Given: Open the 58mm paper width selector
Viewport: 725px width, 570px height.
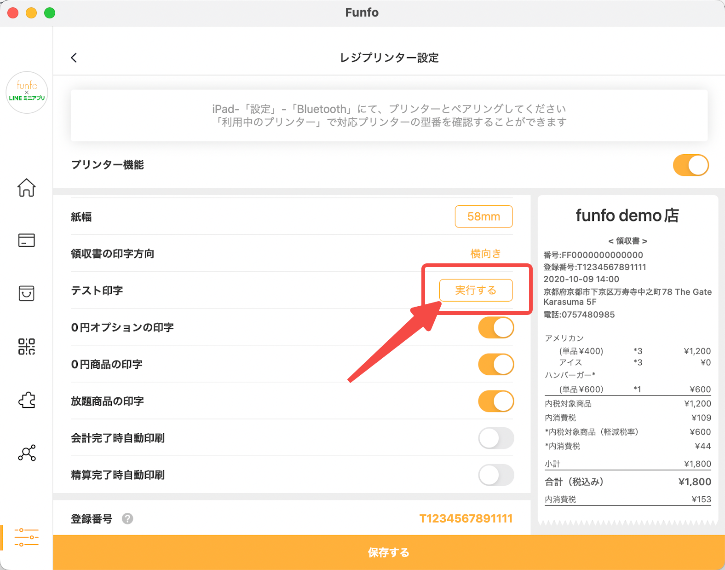Looking at the screenshot, I should click(483, 216).
